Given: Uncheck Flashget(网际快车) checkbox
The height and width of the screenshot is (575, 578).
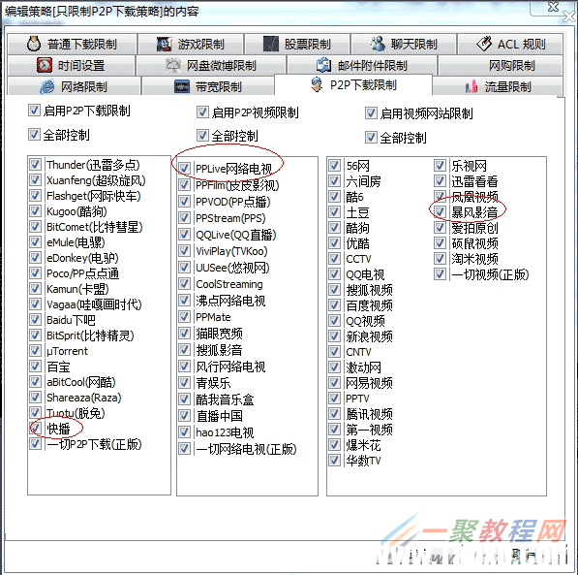Looking at the screenshot, I should point(36,195).
